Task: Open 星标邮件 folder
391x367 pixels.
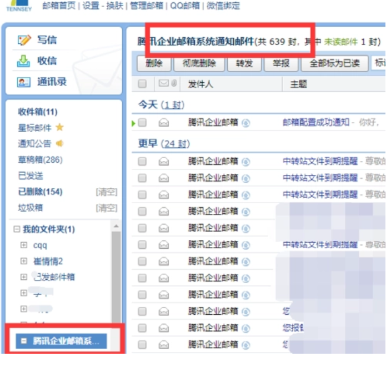Action: (x=34, y=128)
